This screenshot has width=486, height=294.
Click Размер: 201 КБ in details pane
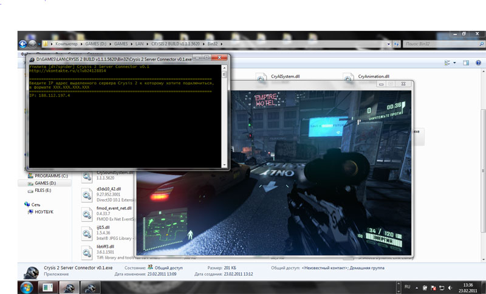click(222, 268)
